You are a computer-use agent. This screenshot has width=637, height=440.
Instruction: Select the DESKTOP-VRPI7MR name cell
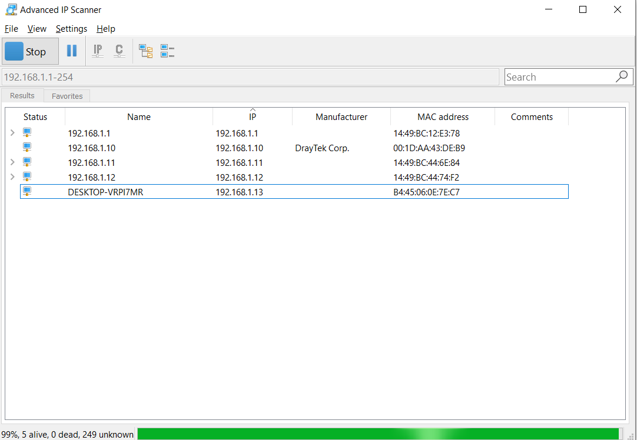(x=105, y=192)
